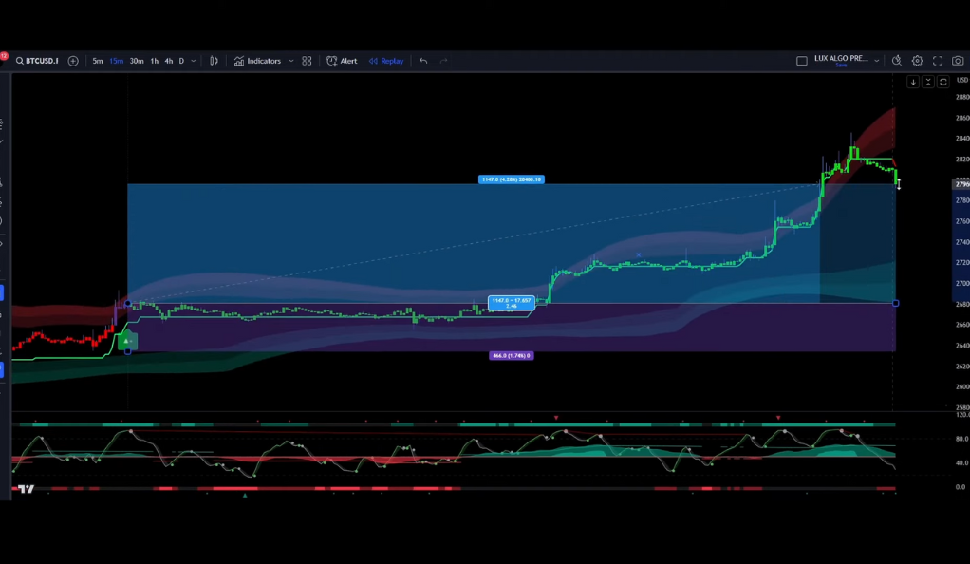Take a chart snapshot with camera icon
This screenshot has height=564, width=970.
pyautogui.click(x=958, y=61)
